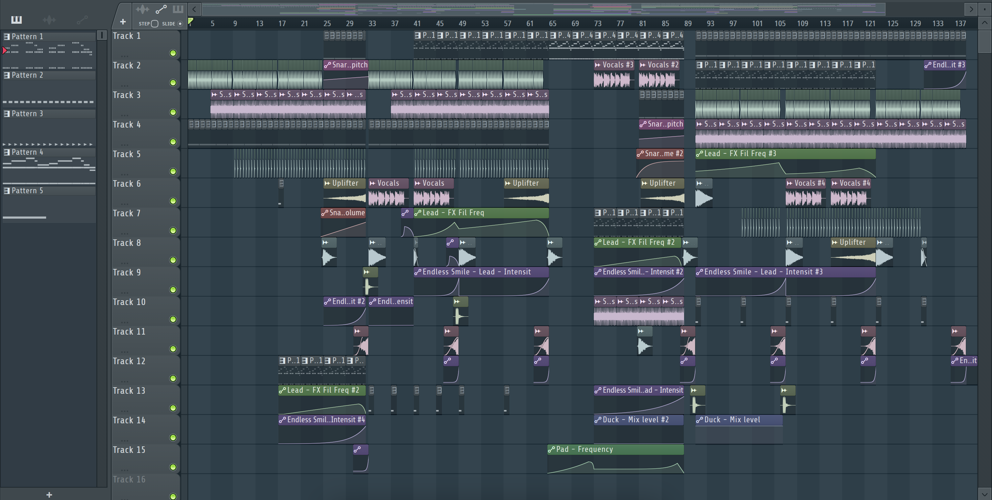Select the Track 6 header
992x500 pixels.
146,193
